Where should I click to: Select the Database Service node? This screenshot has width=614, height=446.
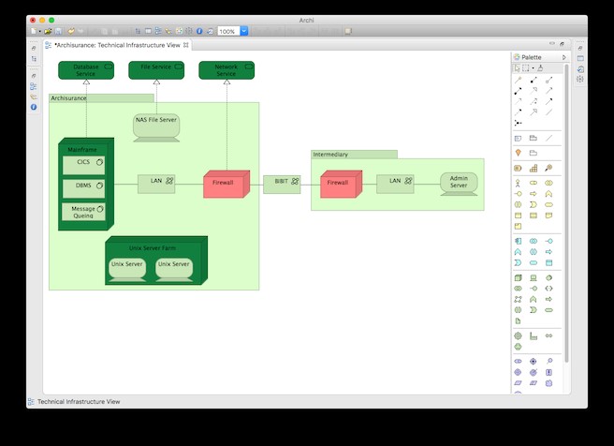(85, 70)
